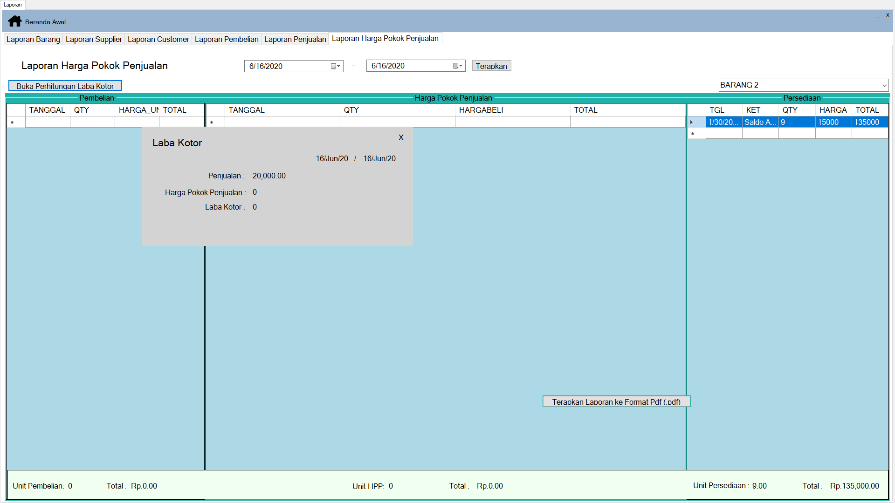
Task: Select the Saldo A... cell in Persediaan
Action: pyautogui.click(x=760, y=122)
